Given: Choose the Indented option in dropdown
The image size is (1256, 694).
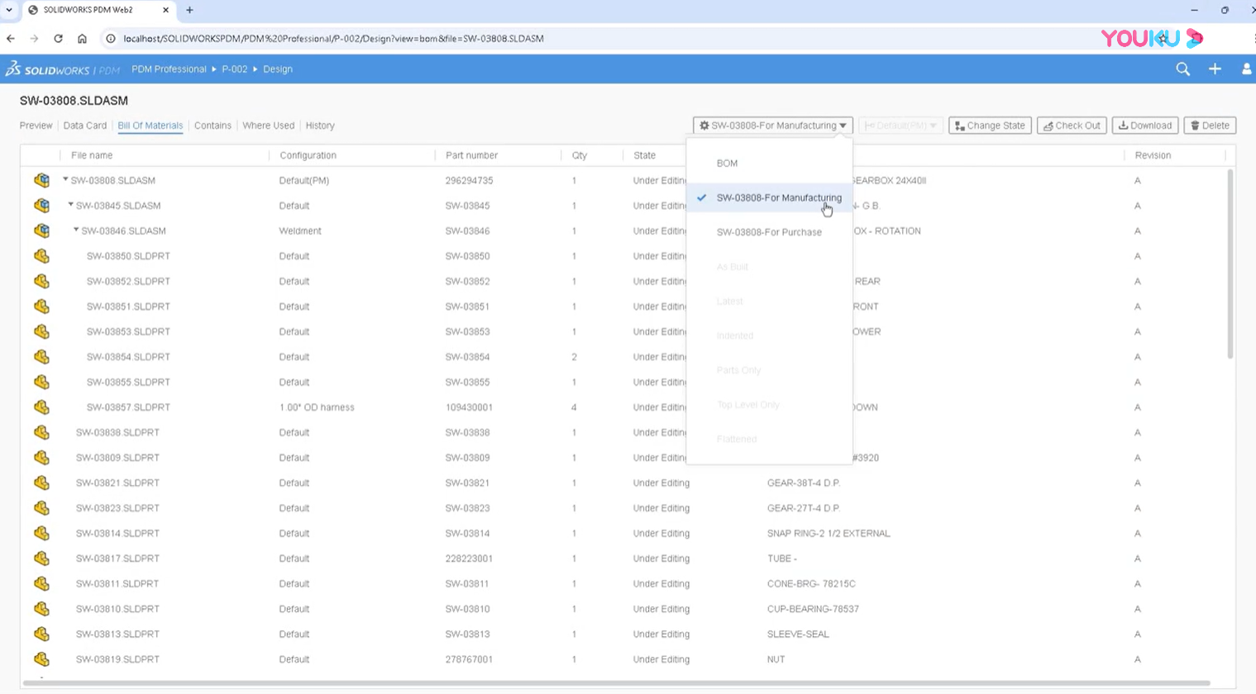Looking at the screenshot, I should click(x=769, y=335).
